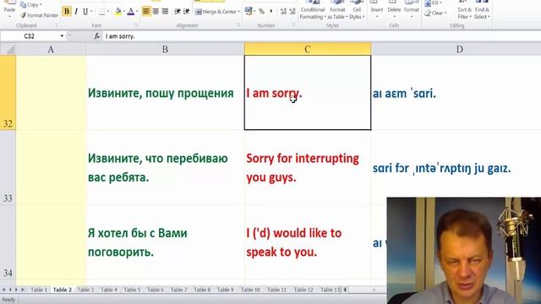Click the Increase Decimal icon
The width and height of the screenshot is (541, 304).
coord(283,11)
